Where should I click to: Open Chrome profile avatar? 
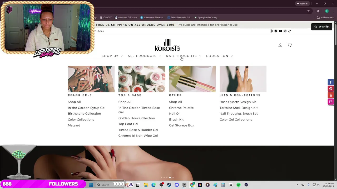point(327,11)
